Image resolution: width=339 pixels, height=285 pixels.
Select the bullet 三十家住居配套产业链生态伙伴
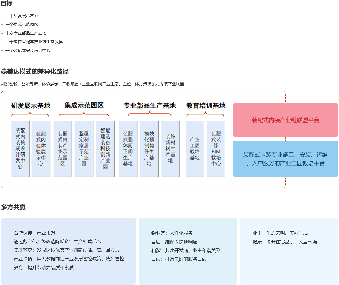coord(34,42)
